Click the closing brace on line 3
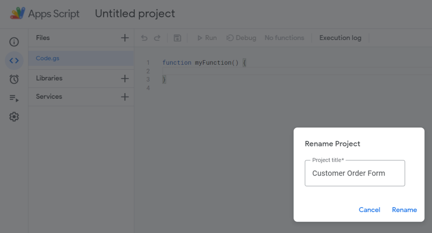 point(164,80)
